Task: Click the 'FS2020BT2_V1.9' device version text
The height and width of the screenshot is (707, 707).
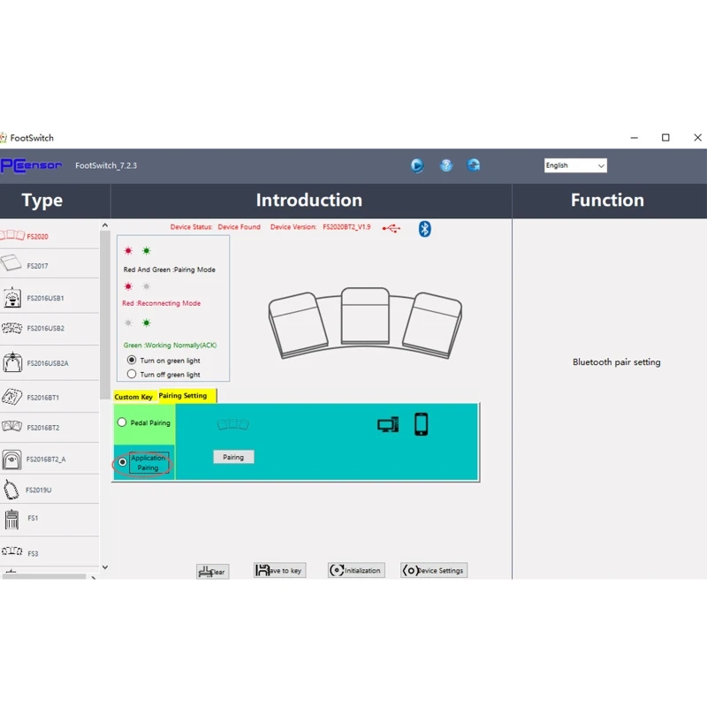Action: click(x=346, y=227)
